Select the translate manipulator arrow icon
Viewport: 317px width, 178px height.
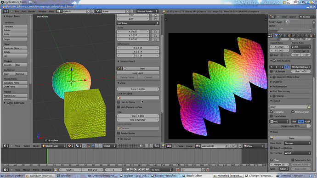(x=93, y=146)
